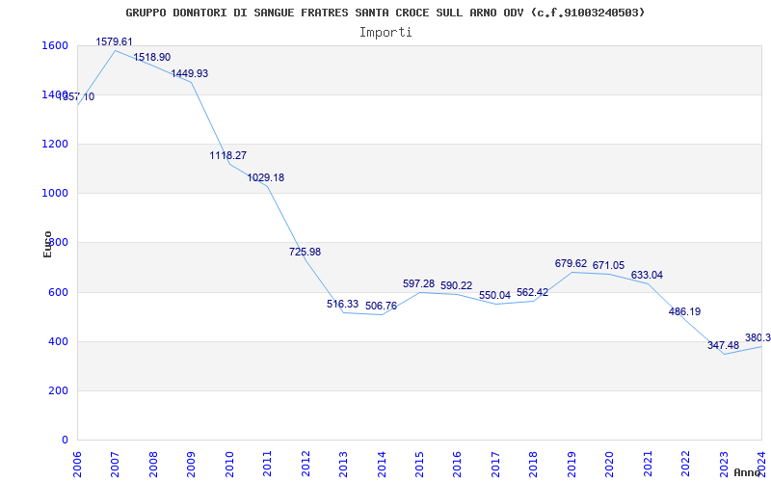Click the data label 1449.93

coord(189,74)
